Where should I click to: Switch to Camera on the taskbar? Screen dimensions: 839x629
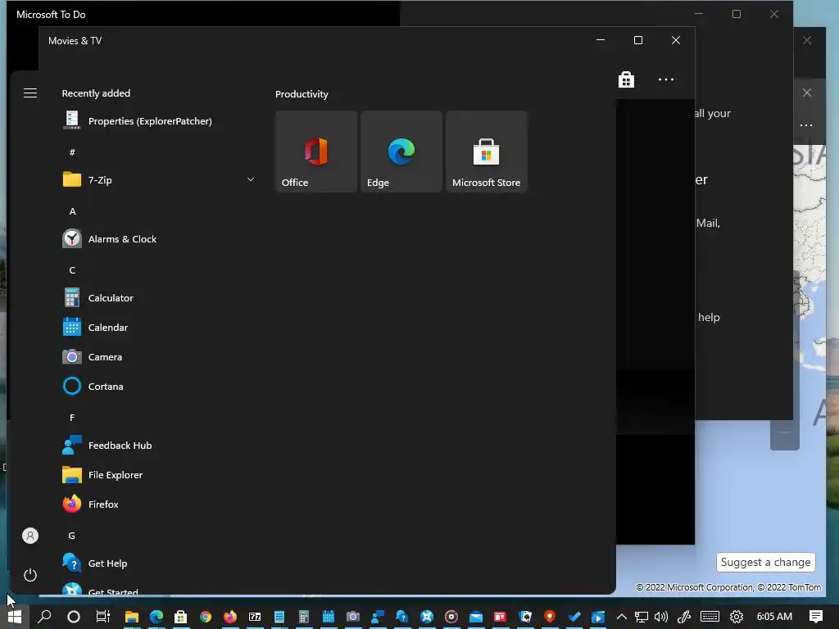coord(353,617)
